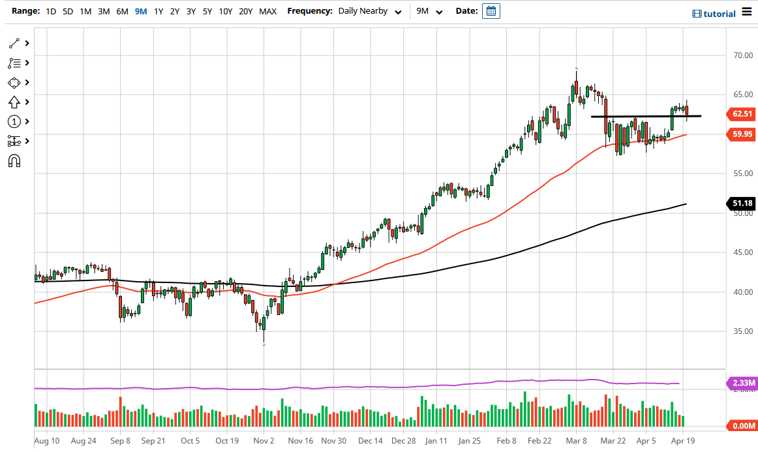Open the Daily Nearby frequency dropdown
758x452 pixels.
click(x=369, y=10)
